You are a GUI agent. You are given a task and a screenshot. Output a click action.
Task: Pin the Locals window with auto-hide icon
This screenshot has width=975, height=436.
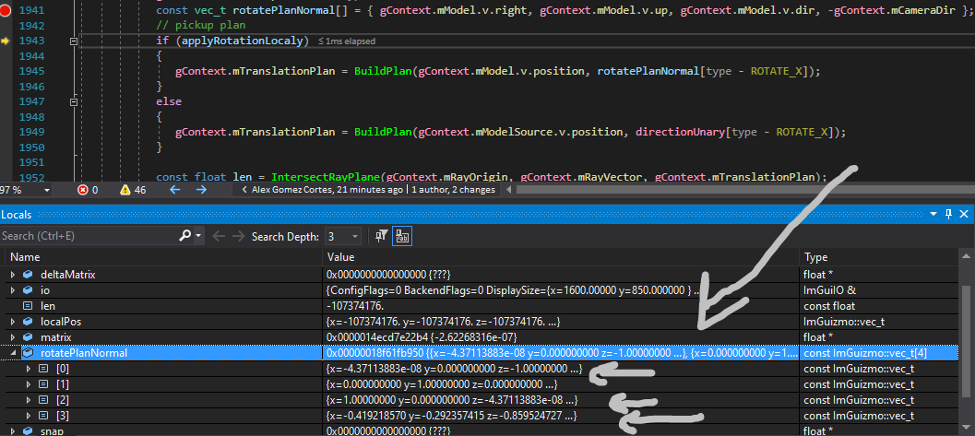click(948, 214)
